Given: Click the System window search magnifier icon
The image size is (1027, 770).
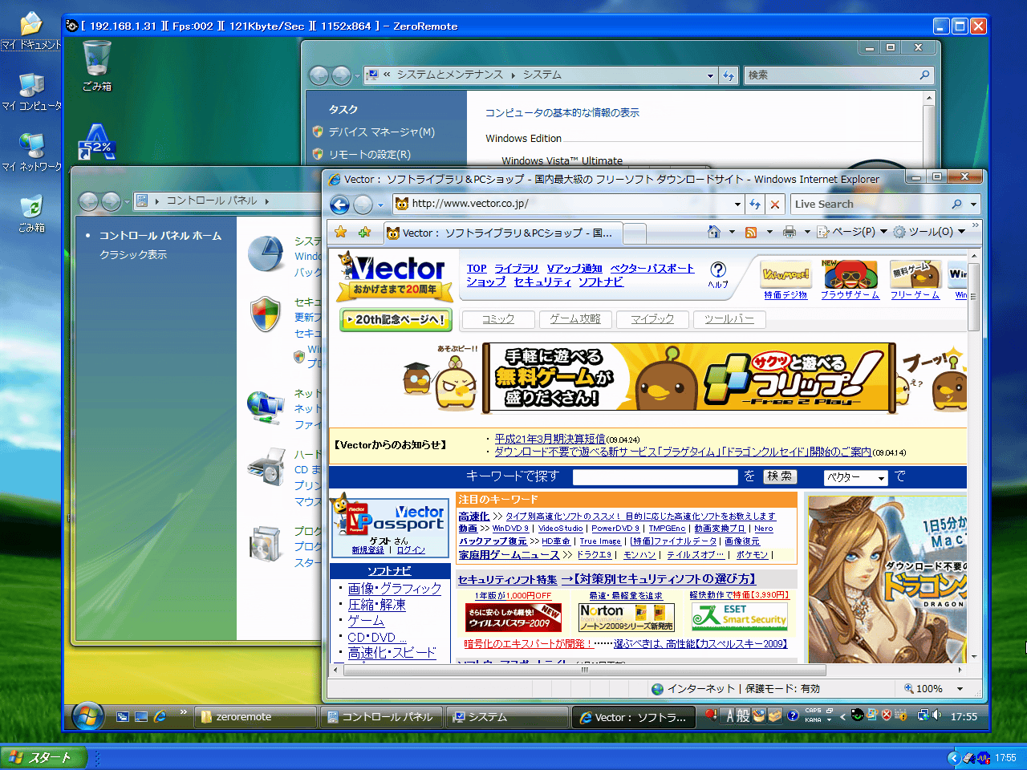Looking at the screenshot, I should [924, 75].
